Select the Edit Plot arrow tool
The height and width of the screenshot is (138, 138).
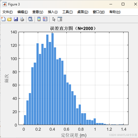(x=54, y=19)
